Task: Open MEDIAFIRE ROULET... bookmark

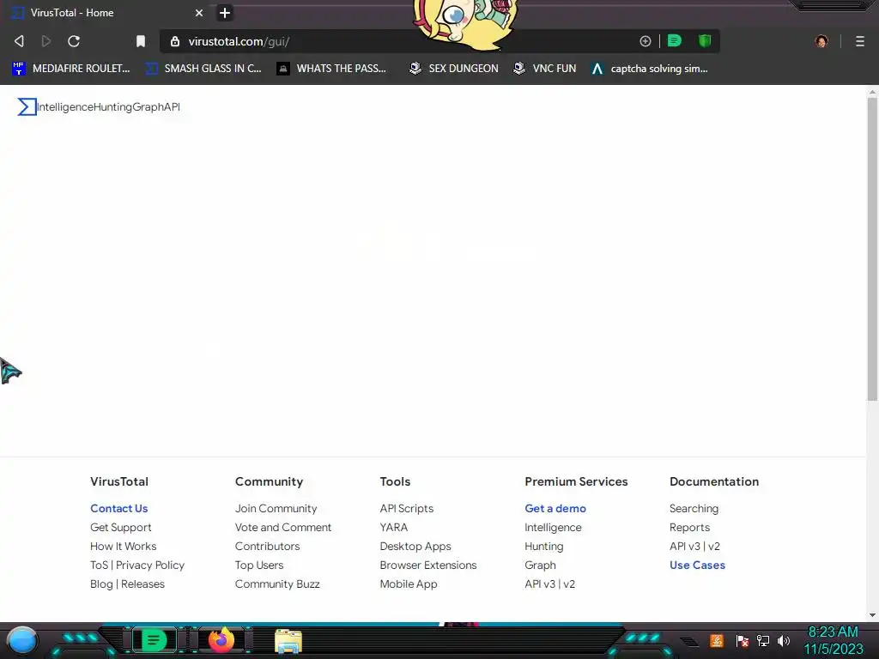Action: pyautogui.click(x=71, y=69)
